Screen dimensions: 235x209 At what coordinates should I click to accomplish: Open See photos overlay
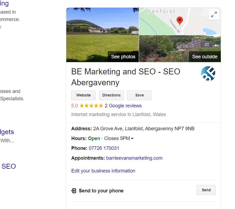123,57
